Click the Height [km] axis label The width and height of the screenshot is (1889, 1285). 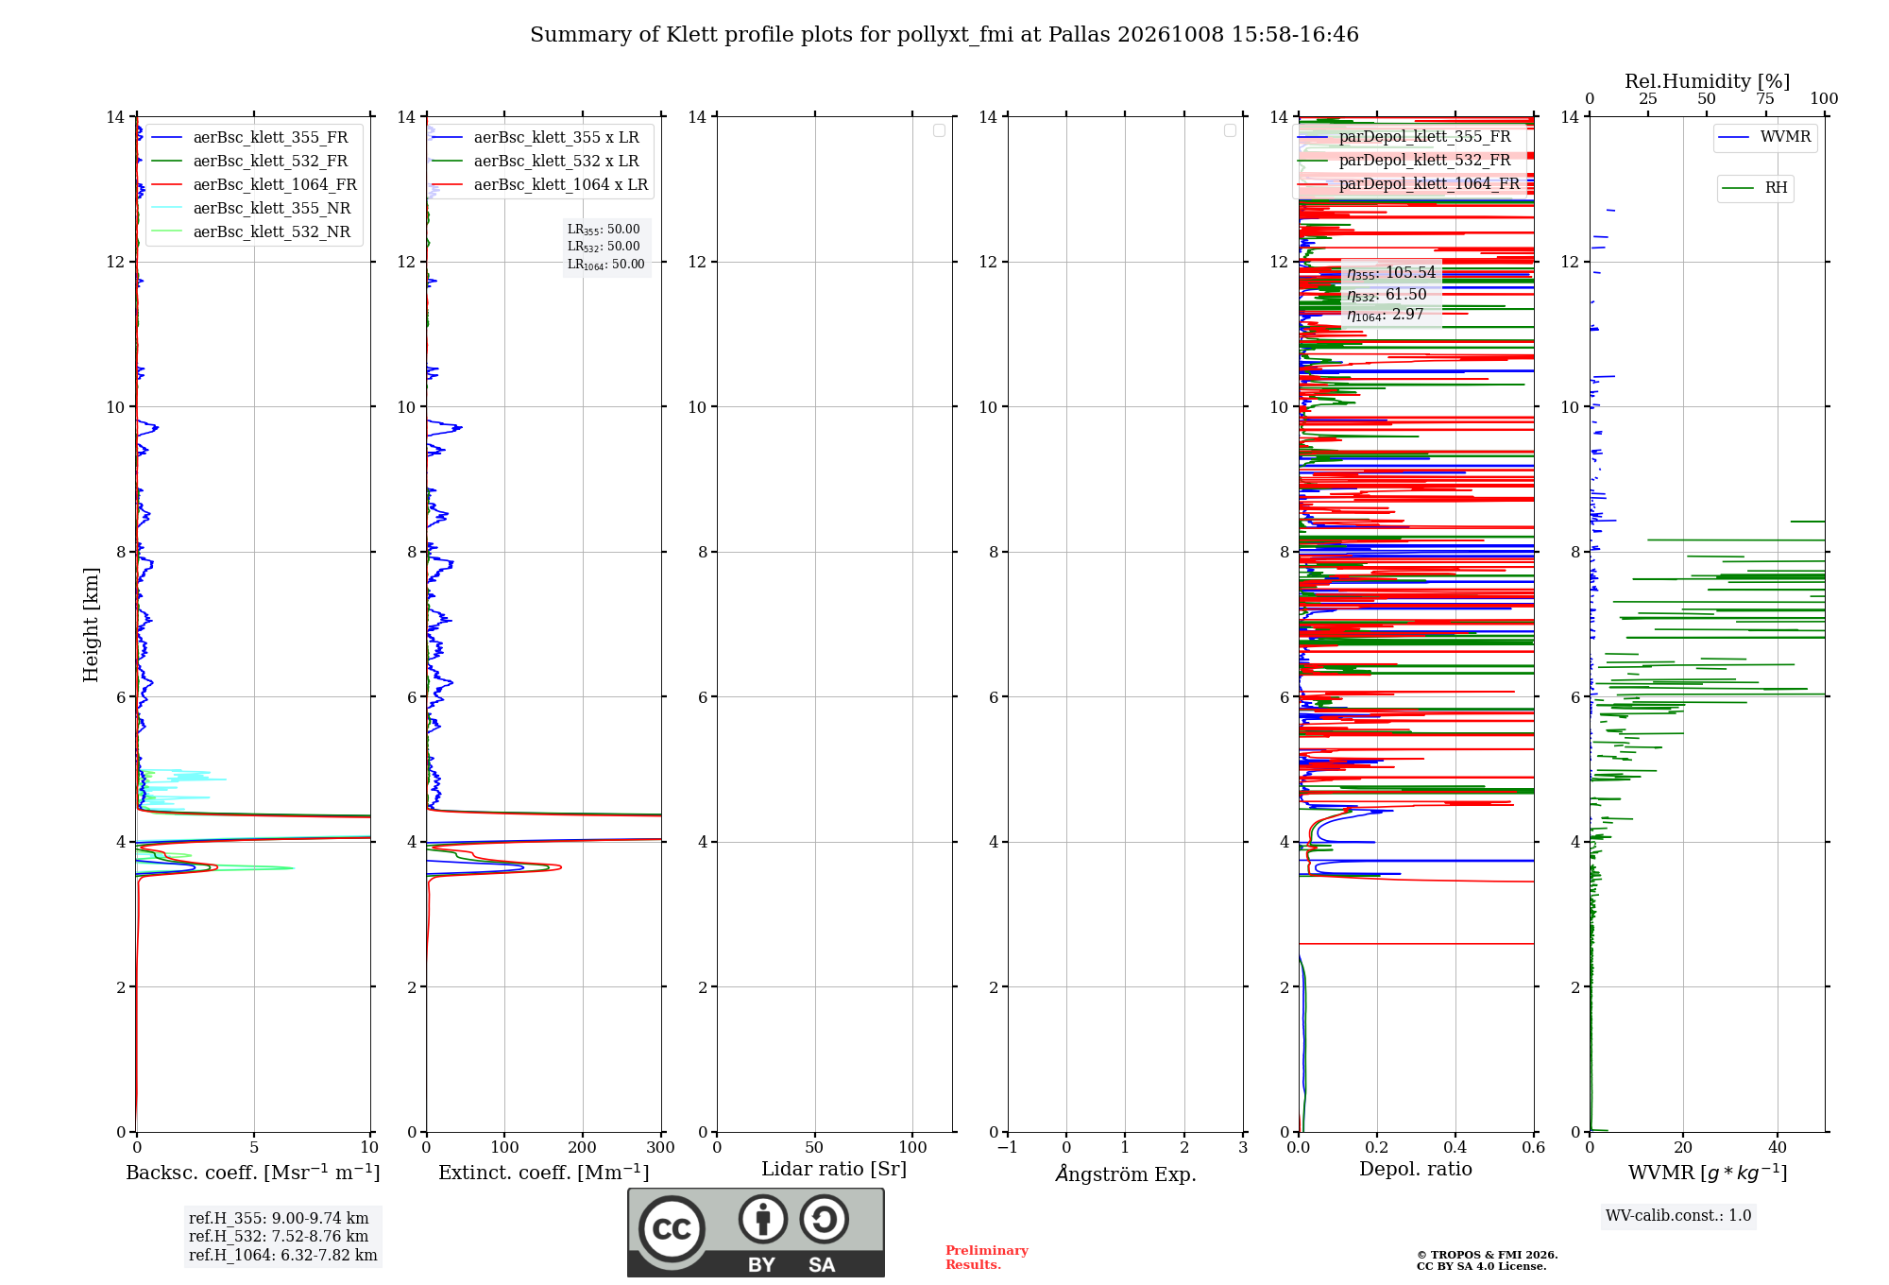(x=91, y=625)
